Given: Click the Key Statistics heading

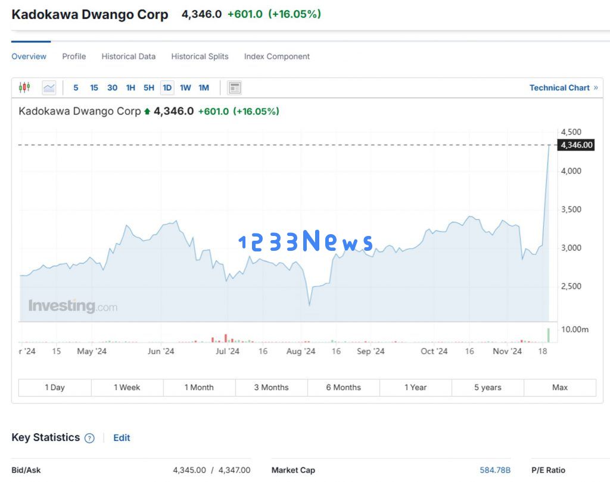Looking at the screenshot, I should click(45, 438).
